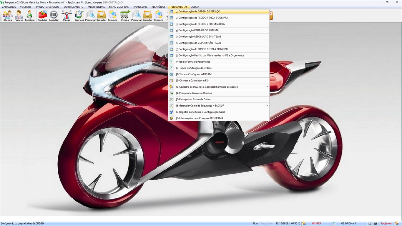Choose 15-Reorganizar Banco de Dados

tap(219, 99)
